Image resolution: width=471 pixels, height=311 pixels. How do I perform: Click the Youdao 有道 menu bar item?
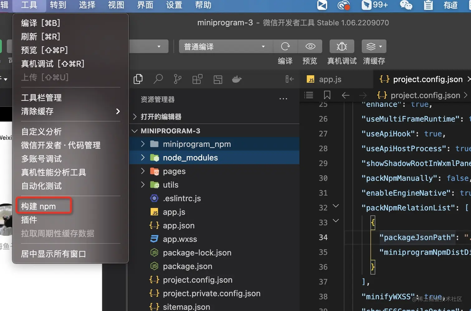pos(450,5)
